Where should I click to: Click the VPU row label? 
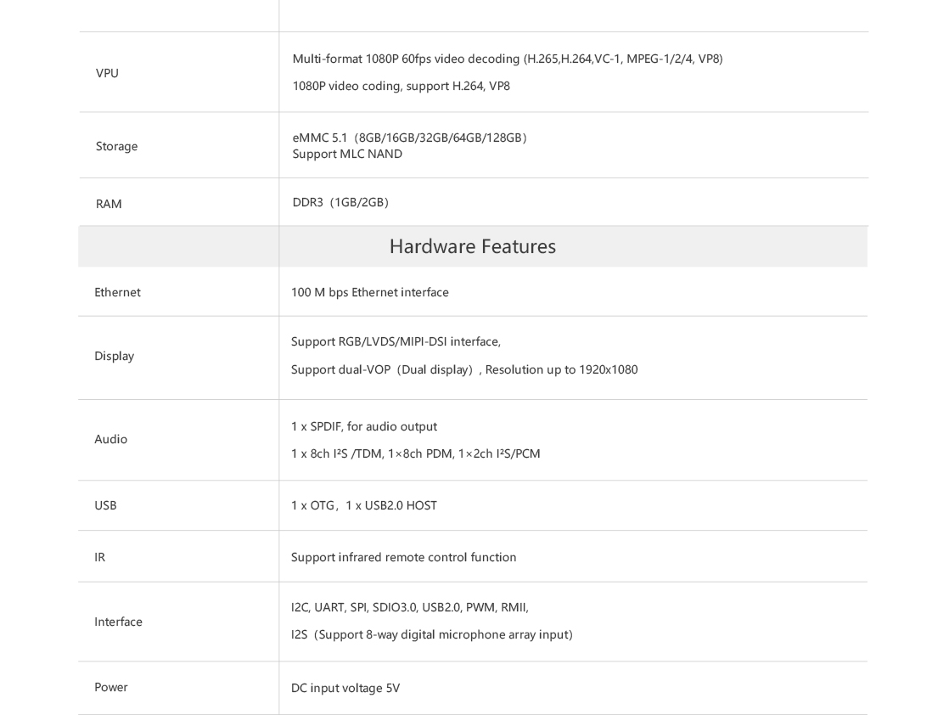coord(107,73)
